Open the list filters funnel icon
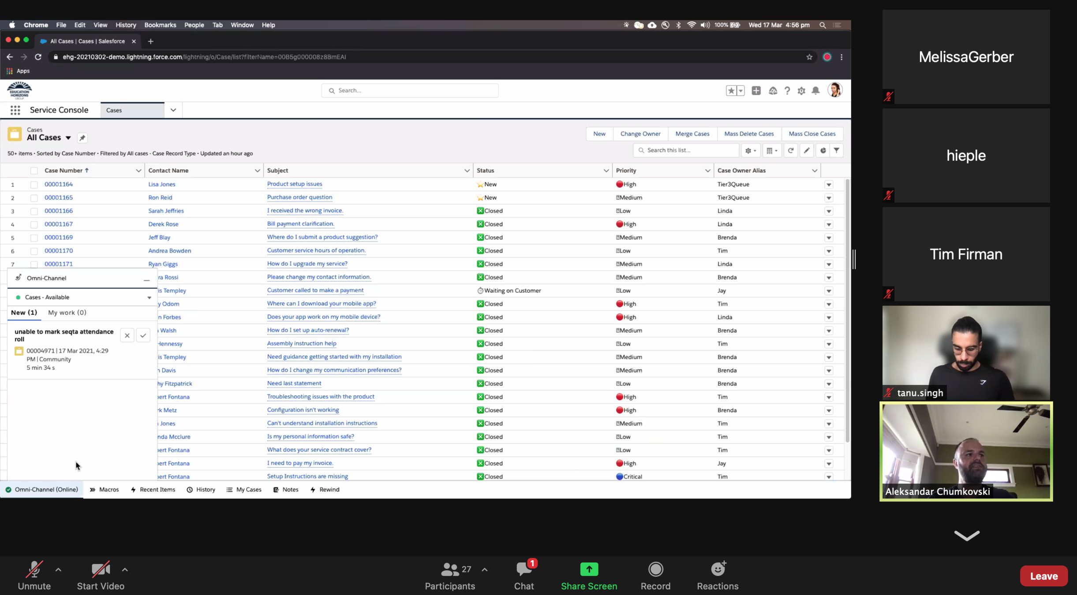1077x595 pixels. click(x=836, y=150)
